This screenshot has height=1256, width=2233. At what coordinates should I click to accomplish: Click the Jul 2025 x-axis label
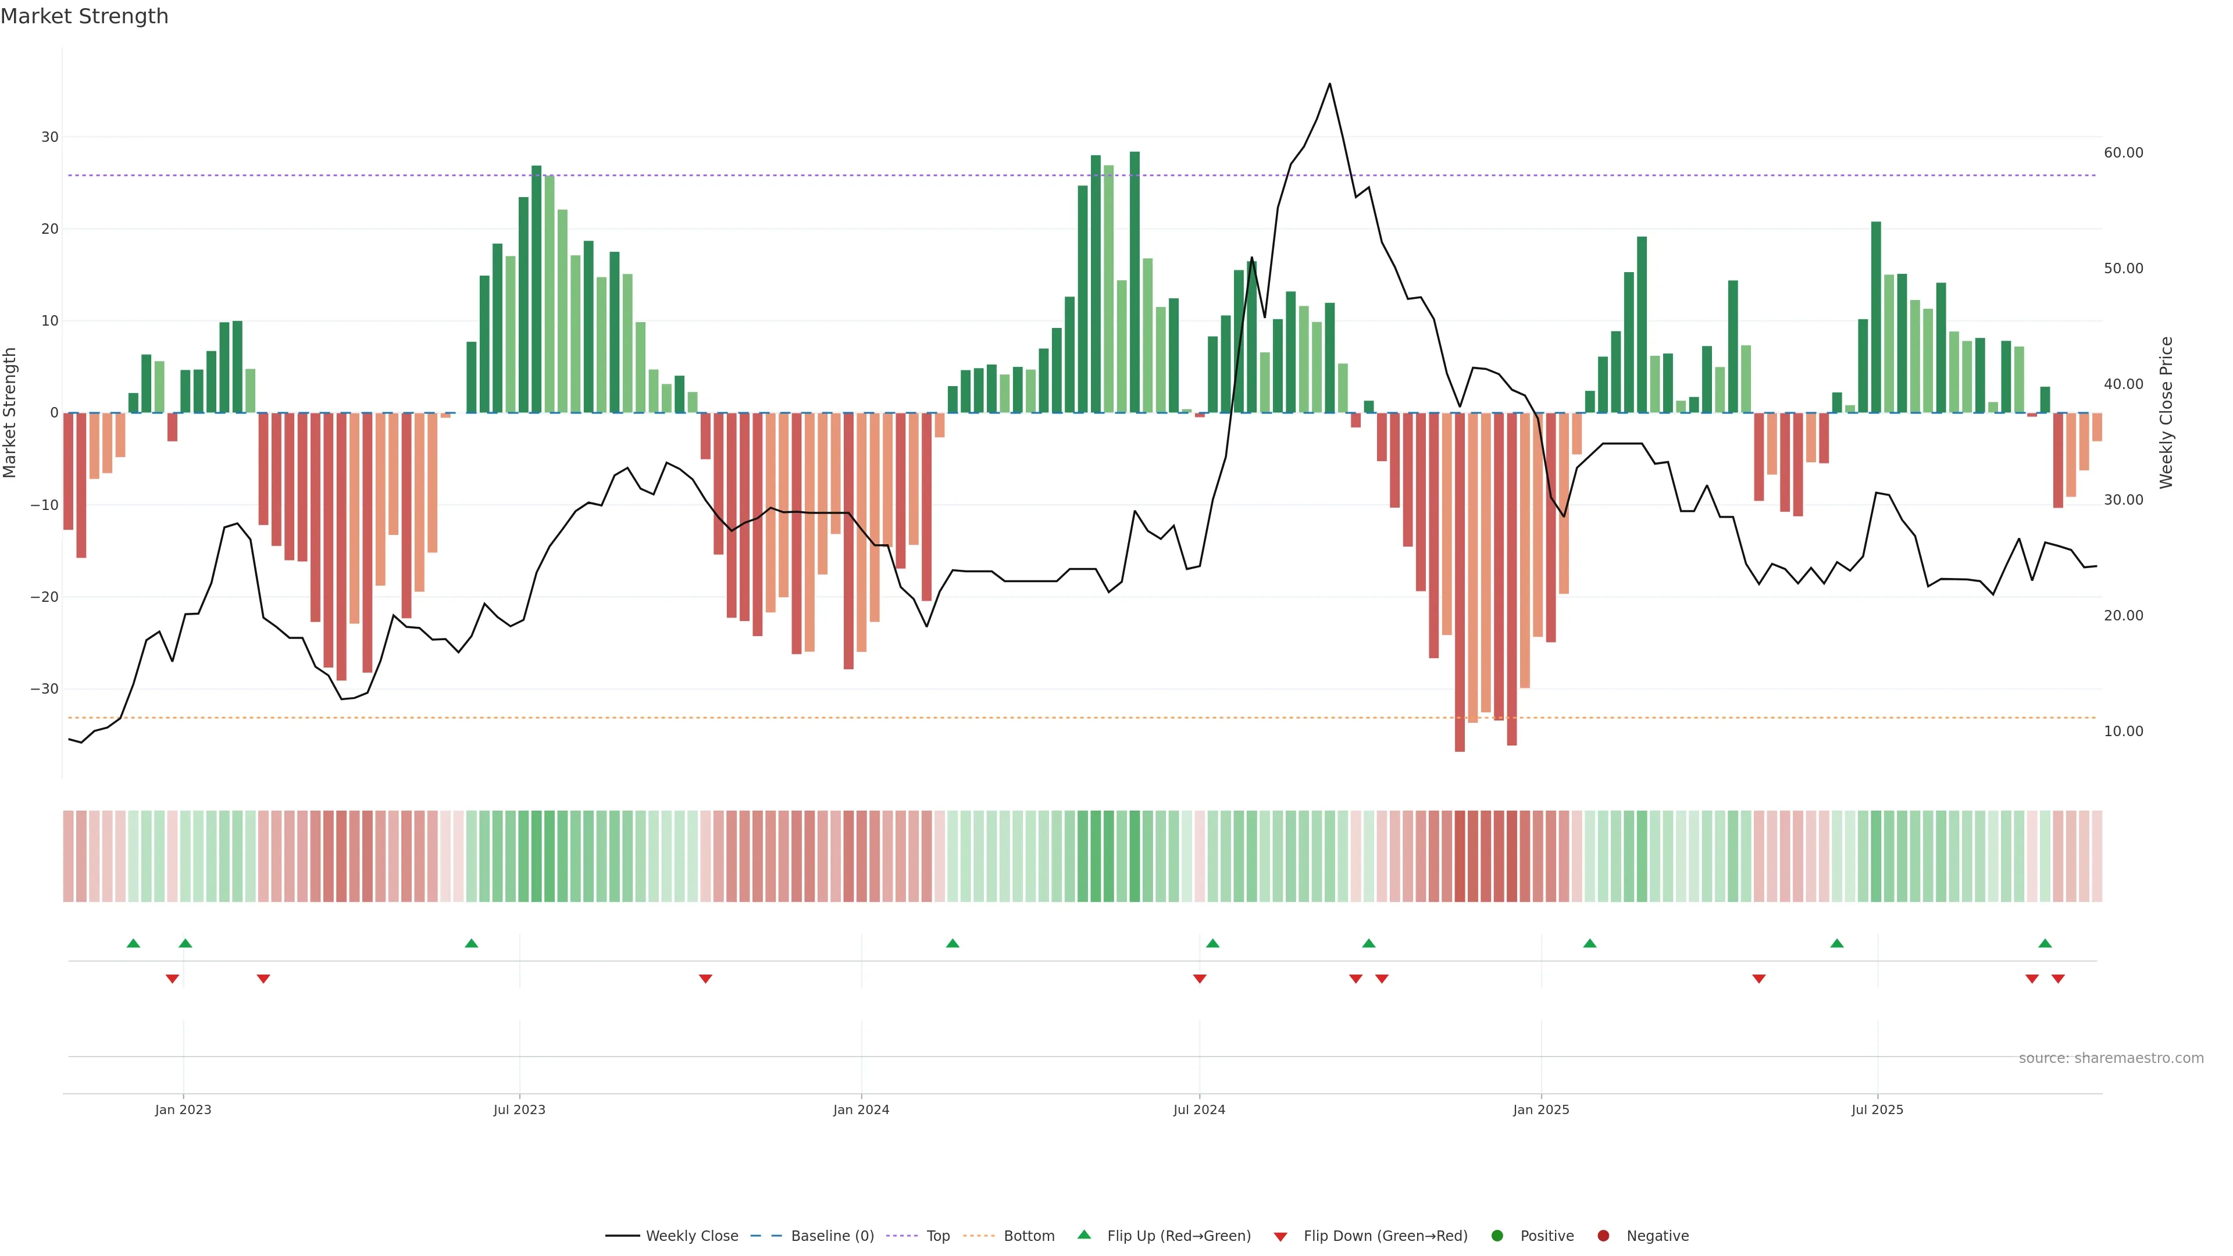pyautogui.click(x=1877, y=1109)
